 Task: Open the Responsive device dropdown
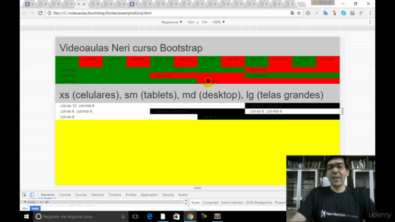(172, 22)
